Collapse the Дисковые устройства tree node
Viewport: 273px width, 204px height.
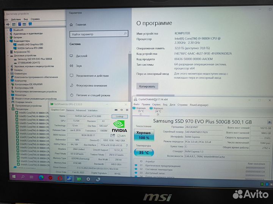pos(8,56)
